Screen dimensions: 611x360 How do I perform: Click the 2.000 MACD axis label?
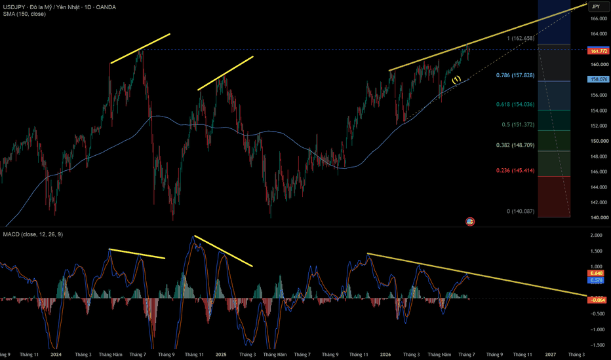pyautogui.click(x=597, y=235)
